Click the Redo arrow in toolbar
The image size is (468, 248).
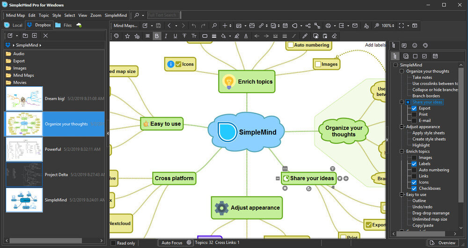tap(203, 26)
